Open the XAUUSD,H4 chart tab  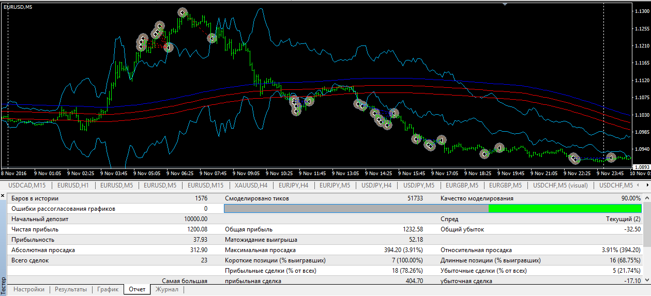[251, 185]
